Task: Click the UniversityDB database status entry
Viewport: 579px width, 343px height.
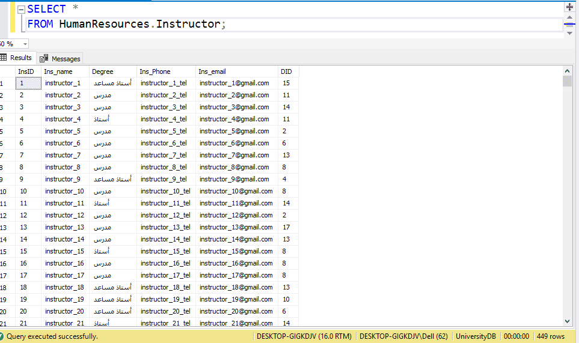Action: tap(476, 336)
